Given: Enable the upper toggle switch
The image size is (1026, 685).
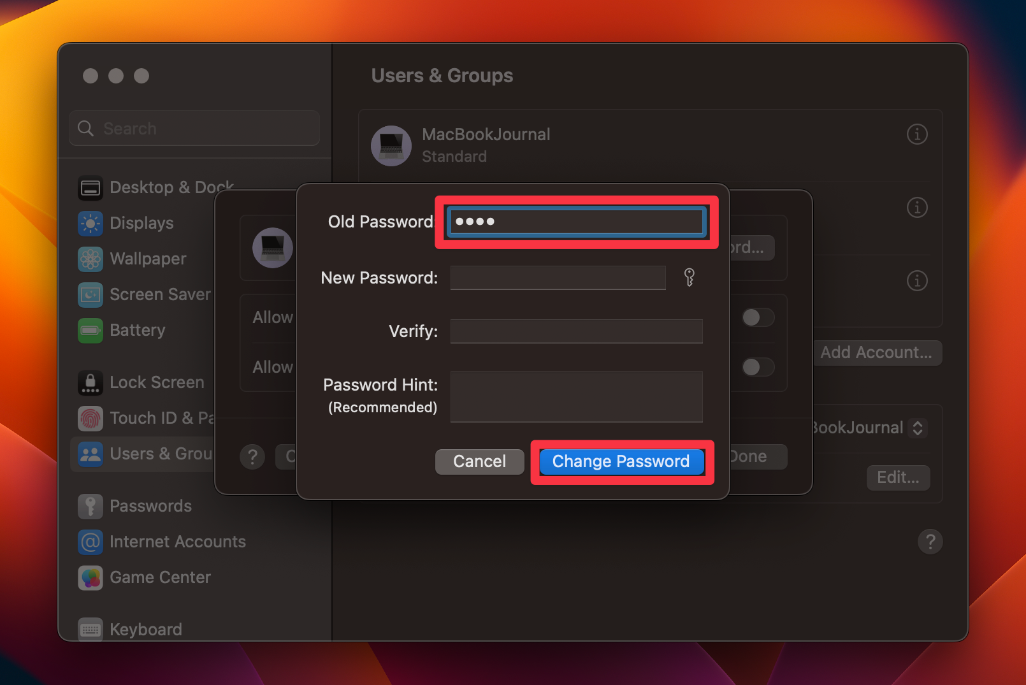Looking at the screenshot, I should coord(757,317).
